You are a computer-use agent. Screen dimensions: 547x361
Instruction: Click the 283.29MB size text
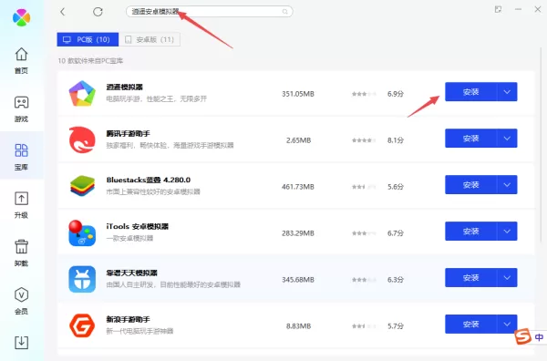pyautogui.click(x=298, y=233)
